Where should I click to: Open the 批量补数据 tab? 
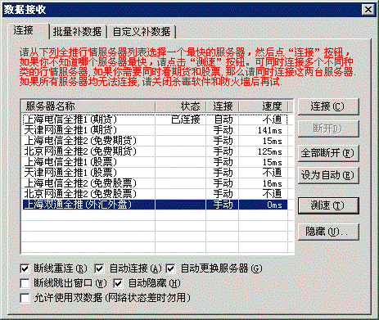pos(78,32)
